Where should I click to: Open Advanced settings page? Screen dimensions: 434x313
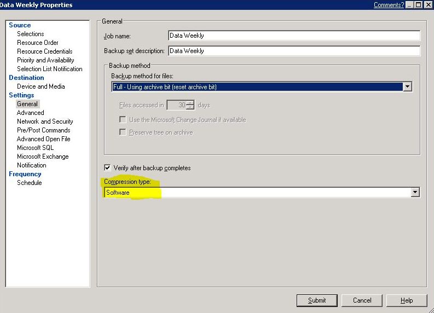pyautogui.click(x=31, y=113)
